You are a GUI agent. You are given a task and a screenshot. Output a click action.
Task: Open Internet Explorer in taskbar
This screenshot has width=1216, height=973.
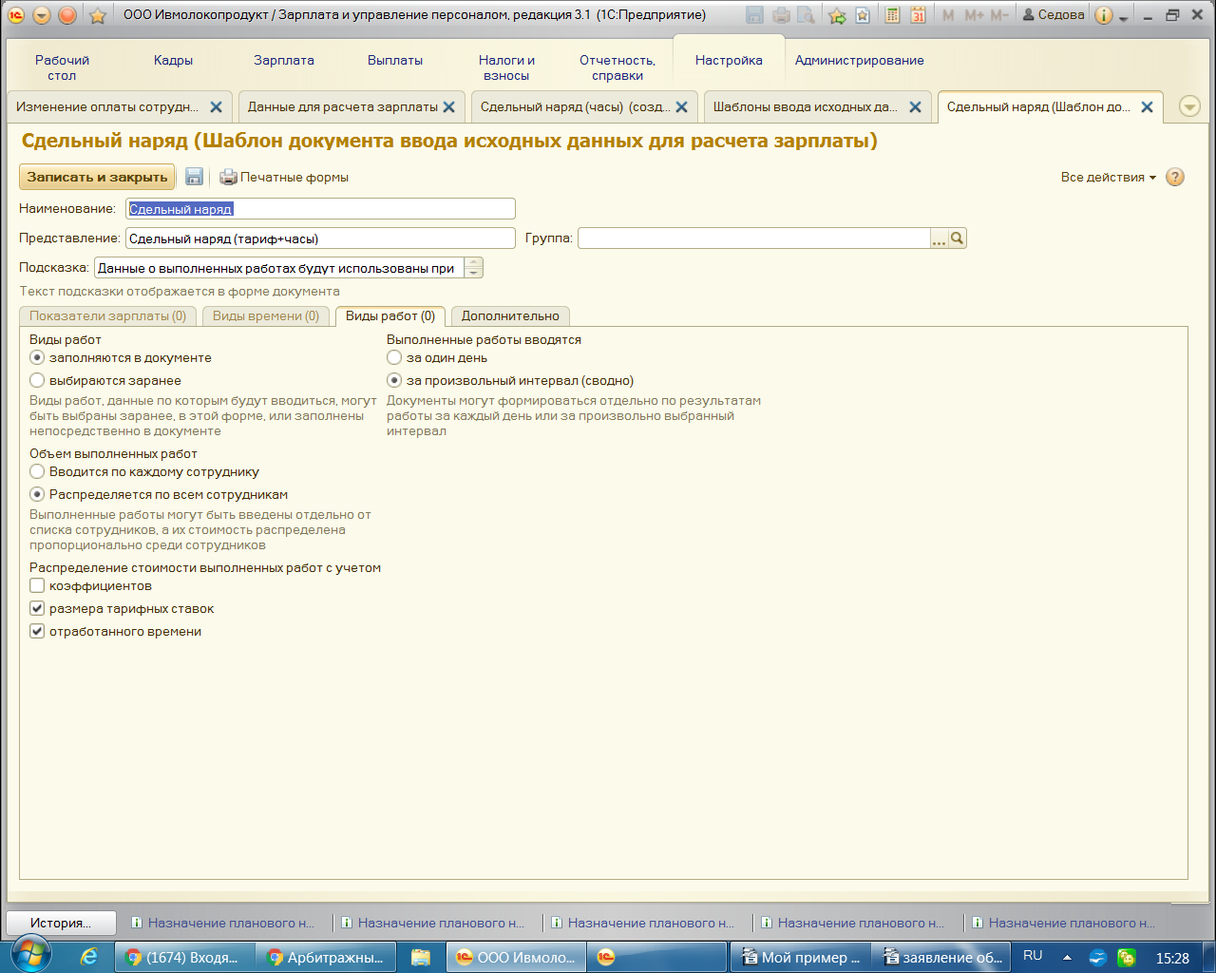point(88,957)
